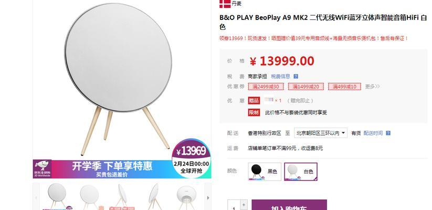Go to next thumbnails with right arrow
The width and height of the screenshot is (432, 210).
point(208,197)
